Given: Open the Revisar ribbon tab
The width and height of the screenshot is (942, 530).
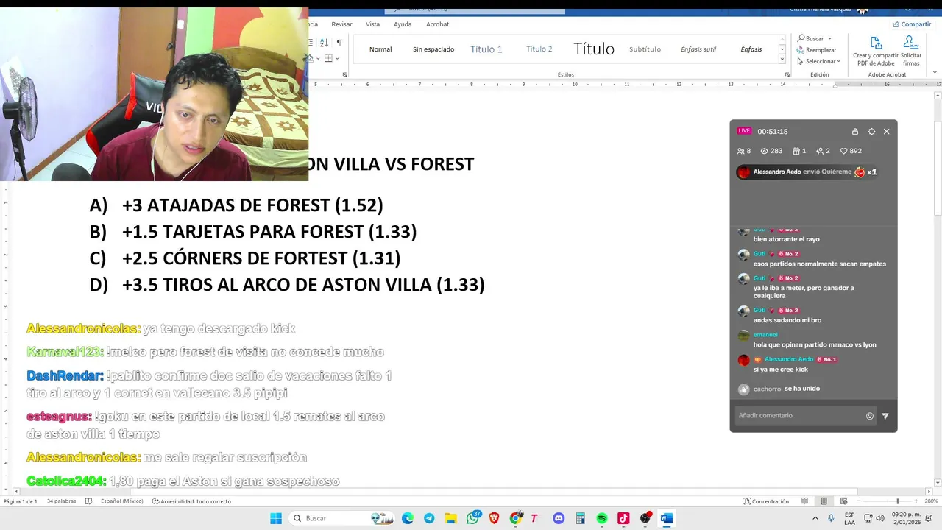Looking at the screenshot, I should 341,24.
